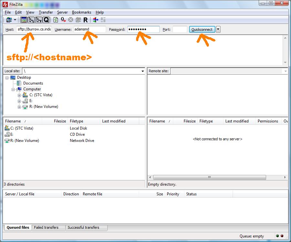
Task: Toggle remote directory tree display
Action: [39, 20]
